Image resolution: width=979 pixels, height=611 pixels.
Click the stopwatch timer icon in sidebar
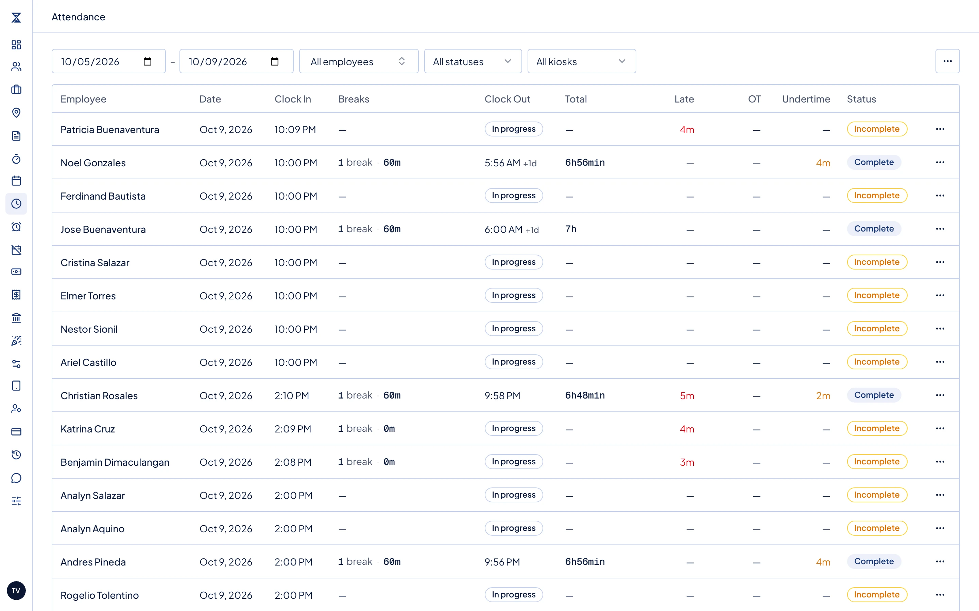pyautogui.click(x=16, y=159)
